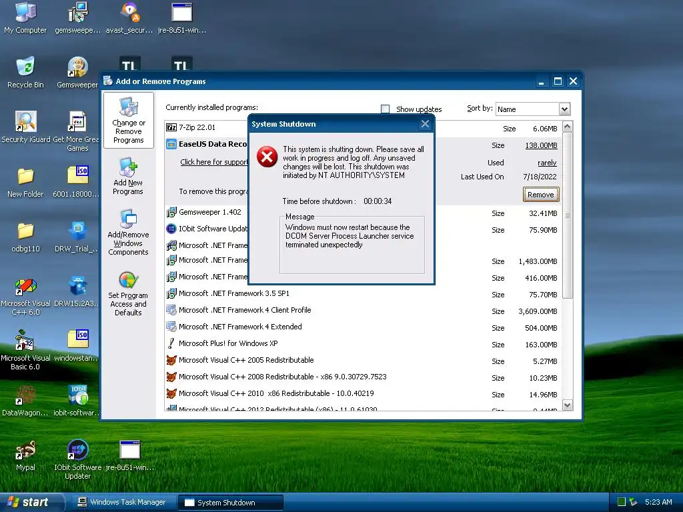Select the windowstan ISO file icon
Image resolution: width=683 pixels, height=512 pixels.
(77, 347)
